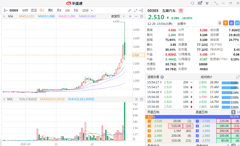Click the MA10:1.866 indicator label

46,16
